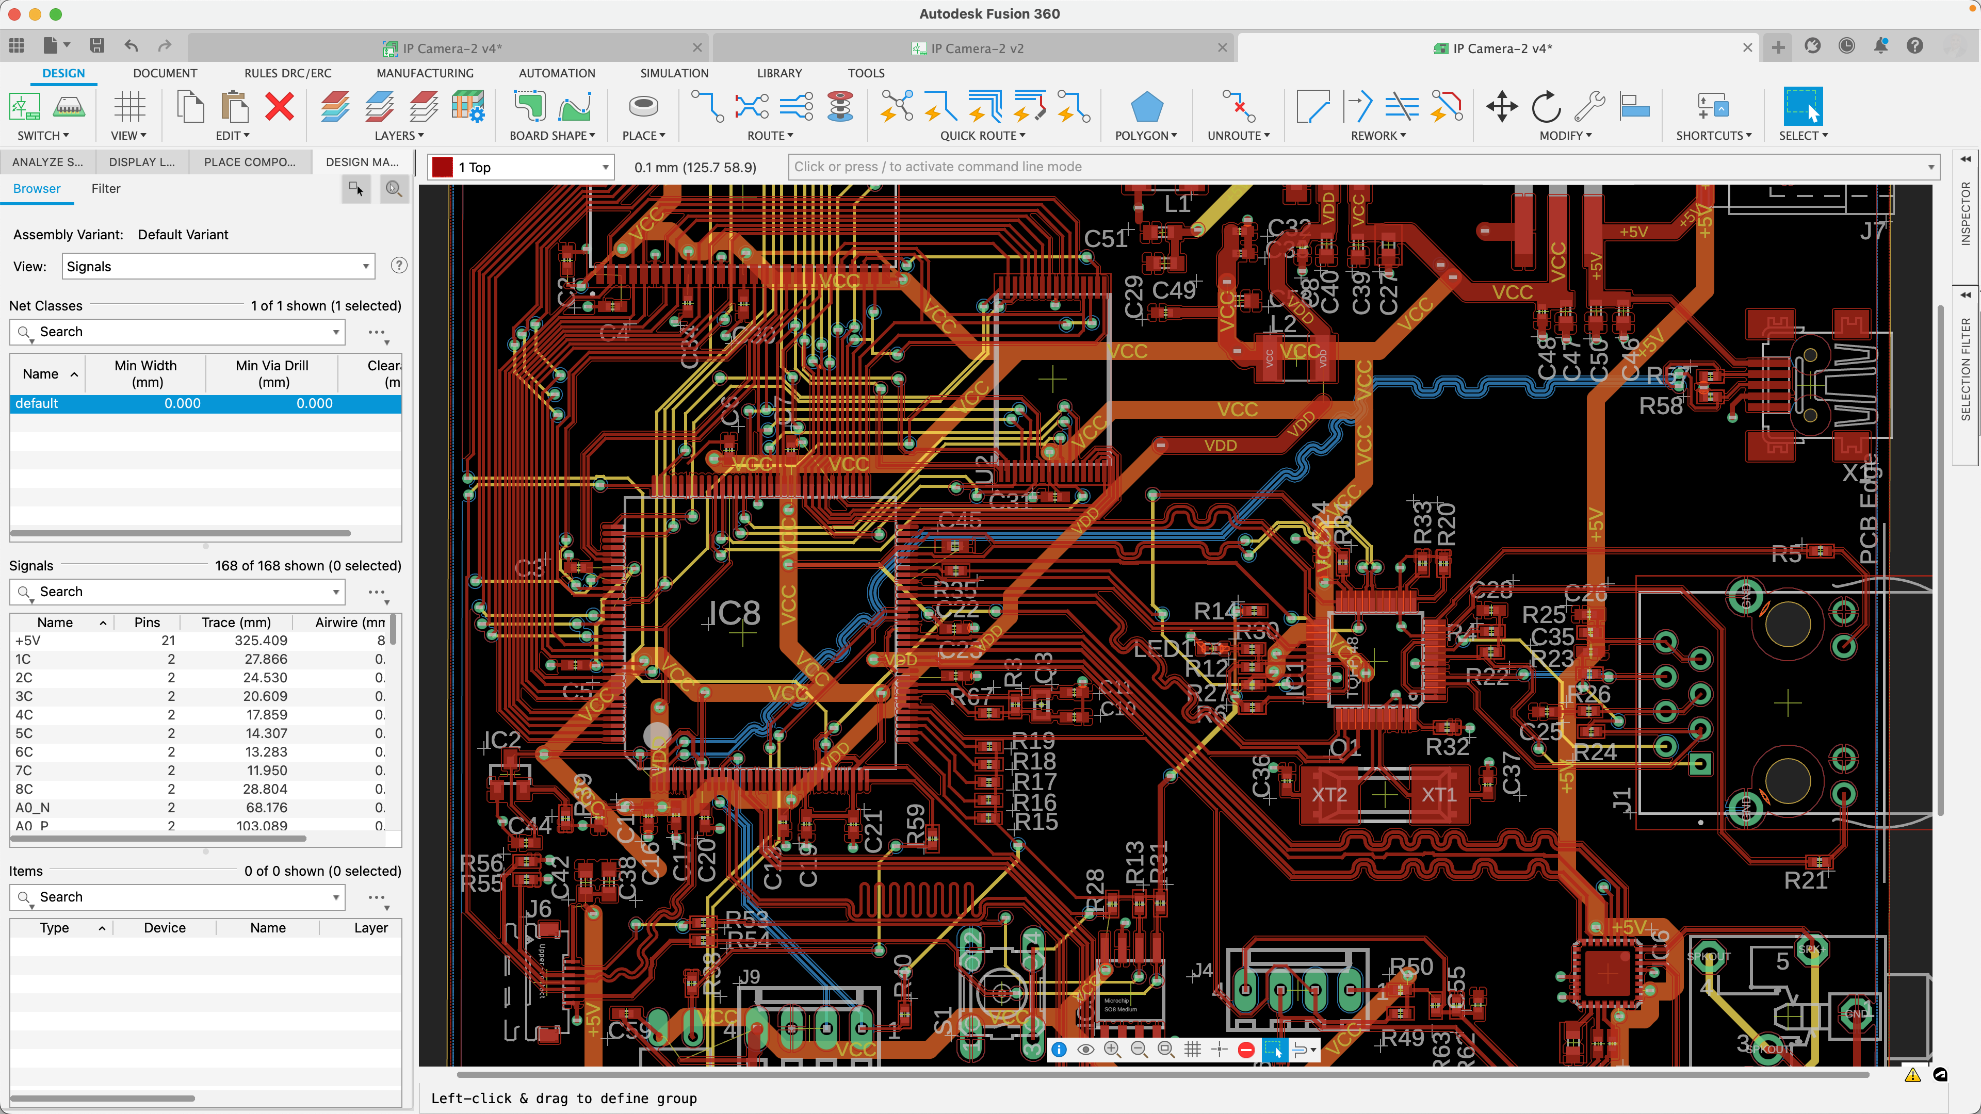Select the manual Route tool
The image size is (1981, 1114).
coord(709,106)
